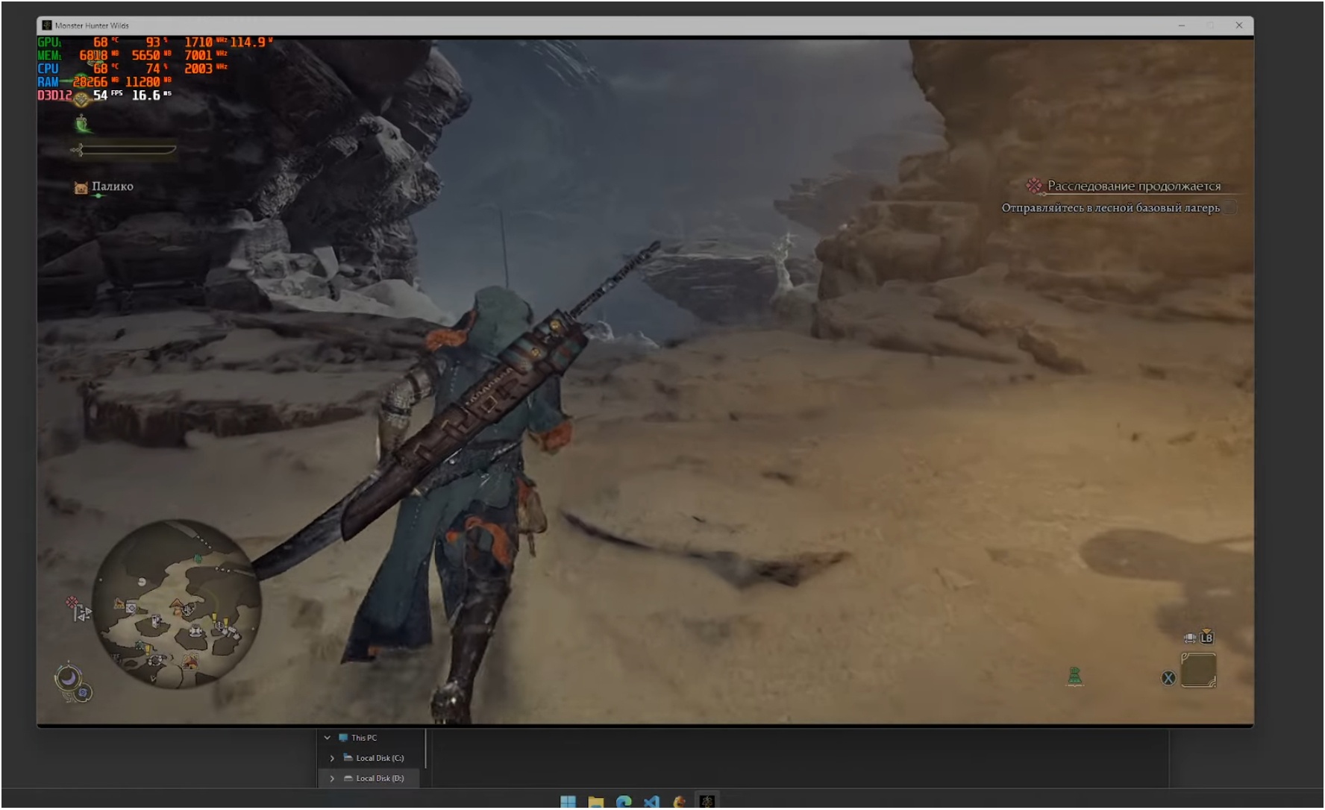Viewport: 1325px width, 810px height.
Task: Click the blue X button prompt icon
Action: point(1168,678)
